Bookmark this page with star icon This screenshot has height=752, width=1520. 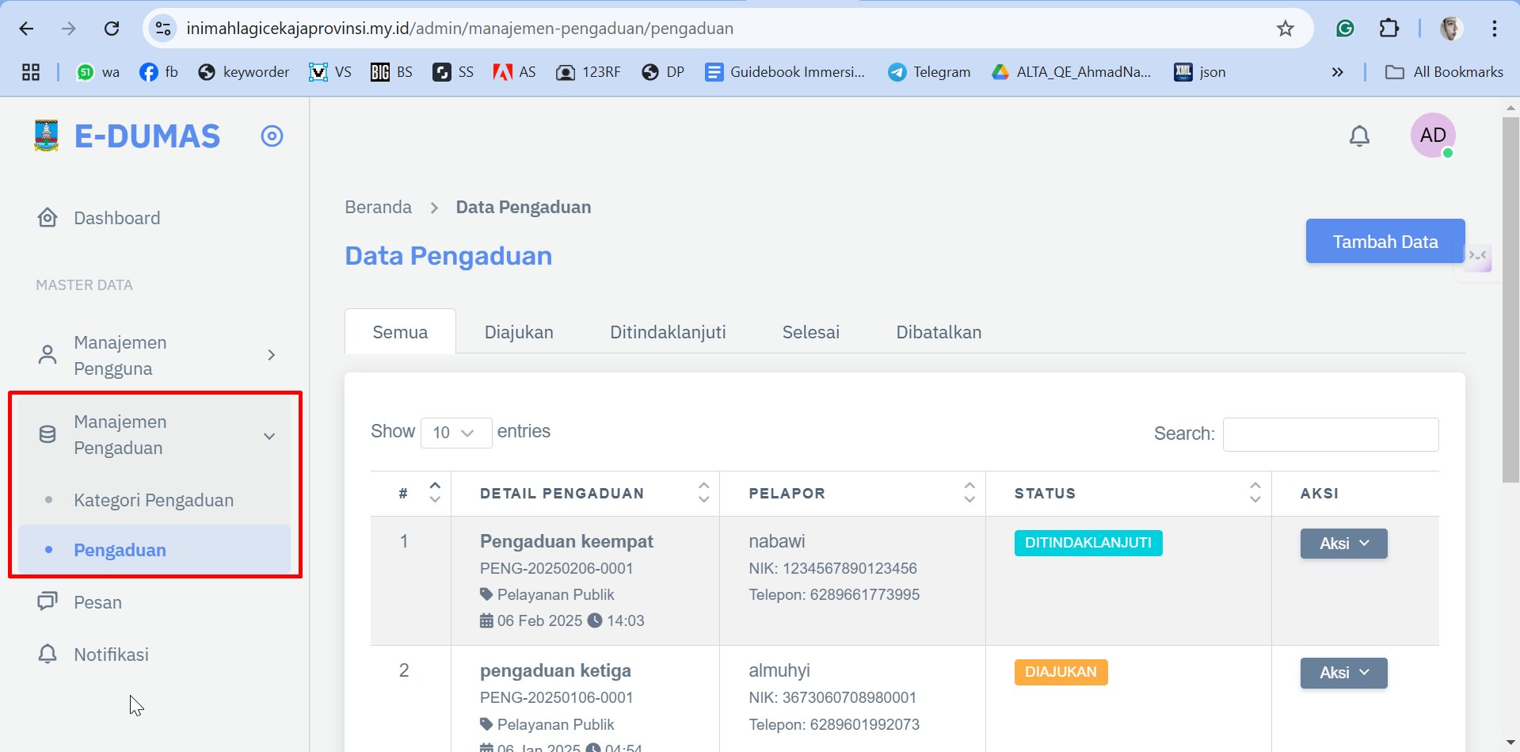click(x=1285, y=29)
